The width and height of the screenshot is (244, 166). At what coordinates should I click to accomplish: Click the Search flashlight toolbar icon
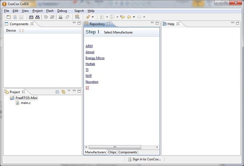coord(88,17)
